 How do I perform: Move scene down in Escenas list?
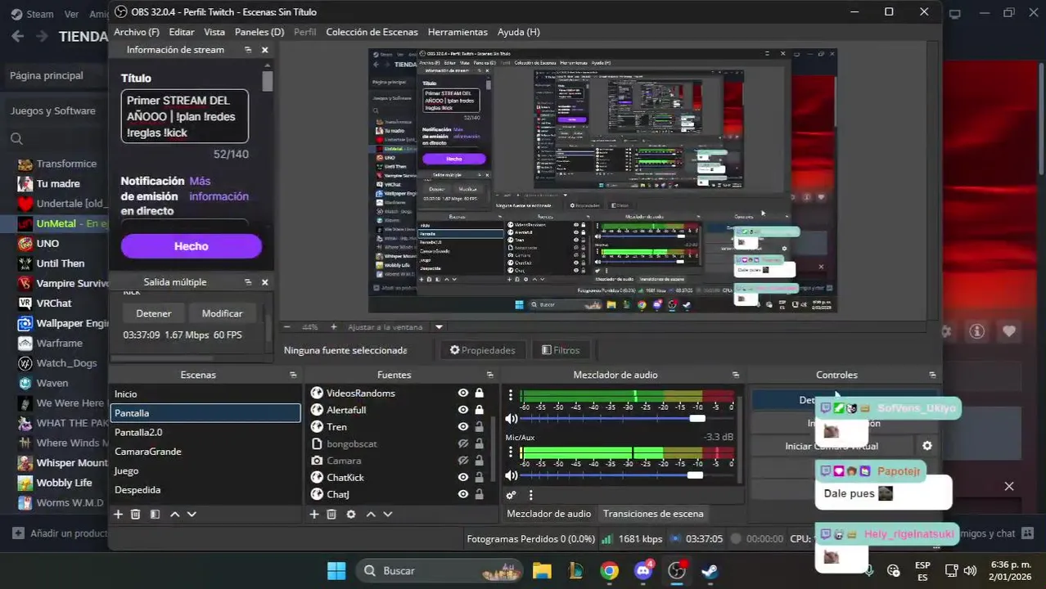point(192,515)
